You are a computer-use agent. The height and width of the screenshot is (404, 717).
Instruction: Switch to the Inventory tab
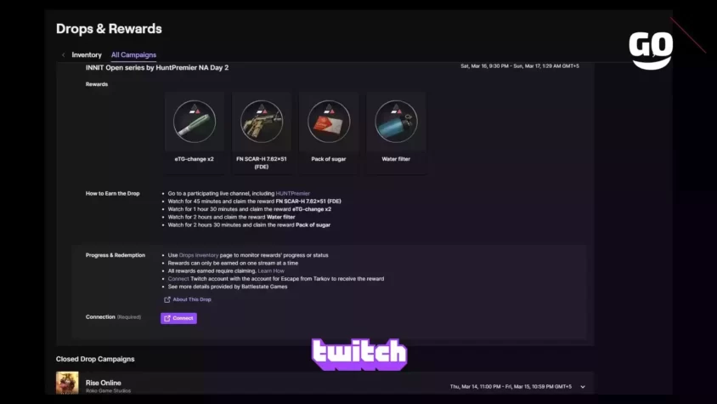click(x=87, y=55)
